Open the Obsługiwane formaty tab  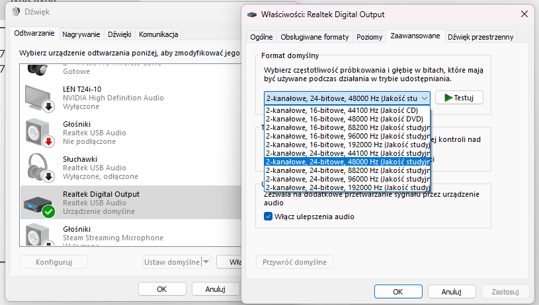(315, 37)
